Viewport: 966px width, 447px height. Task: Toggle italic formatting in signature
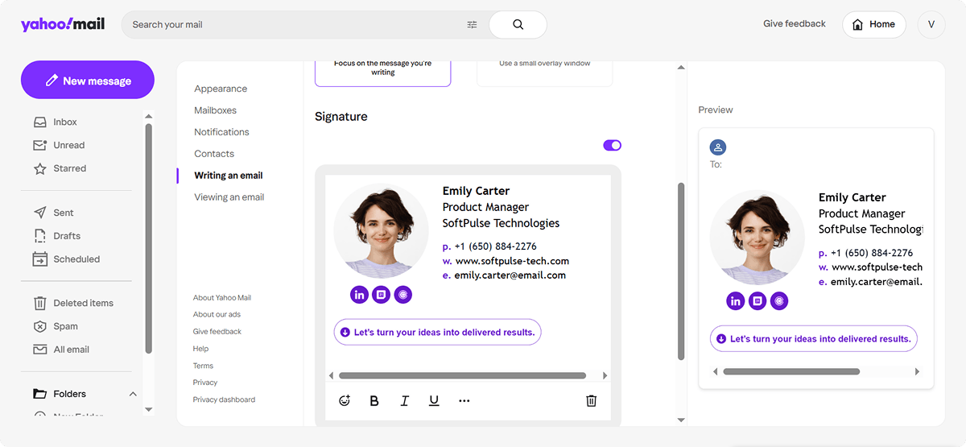[404, 401]
